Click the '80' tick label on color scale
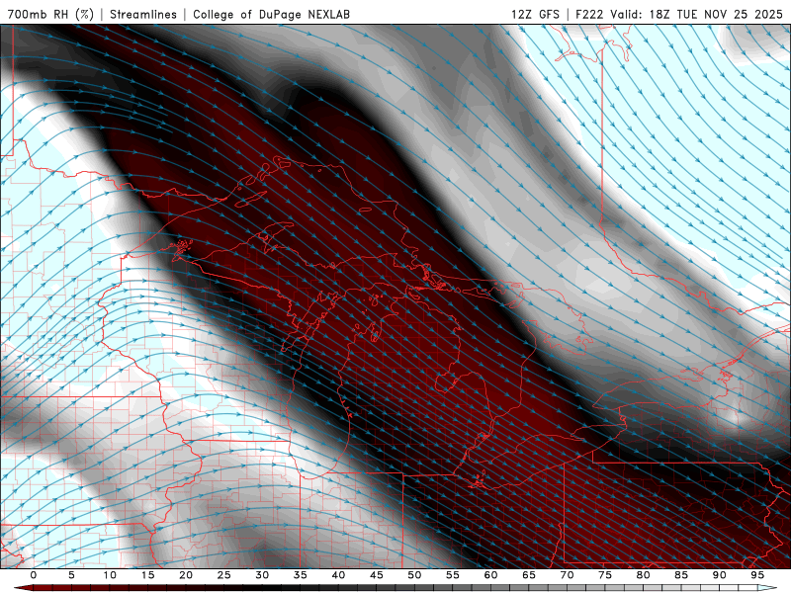Screen dimensions: 791x593 click(644, 575)
